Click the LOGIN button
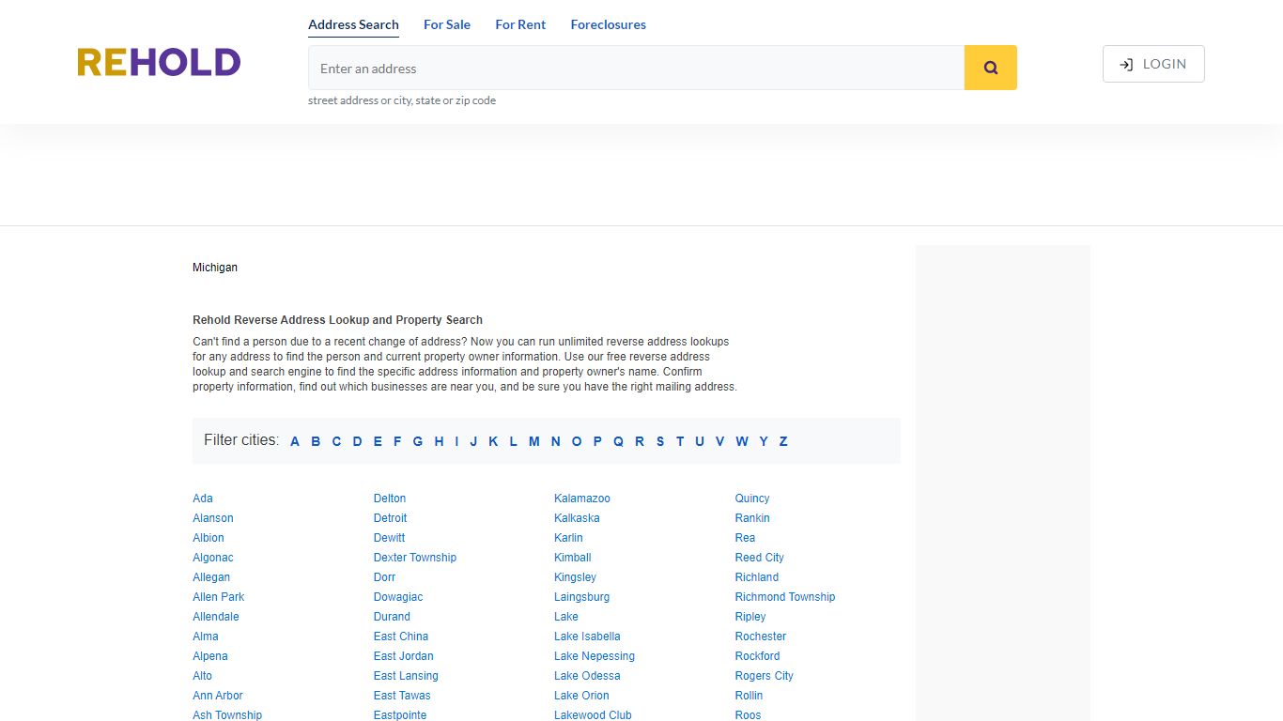The width and height of the screenshot is (1283, 721). [x=1153, y=64]
